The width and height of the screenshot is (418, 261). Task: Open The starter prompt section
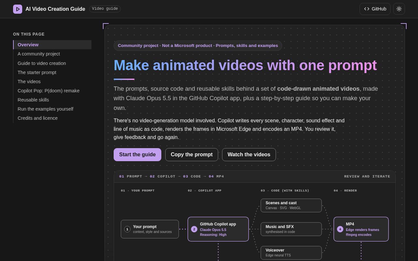pyautogui.click(x=52, y=72)
